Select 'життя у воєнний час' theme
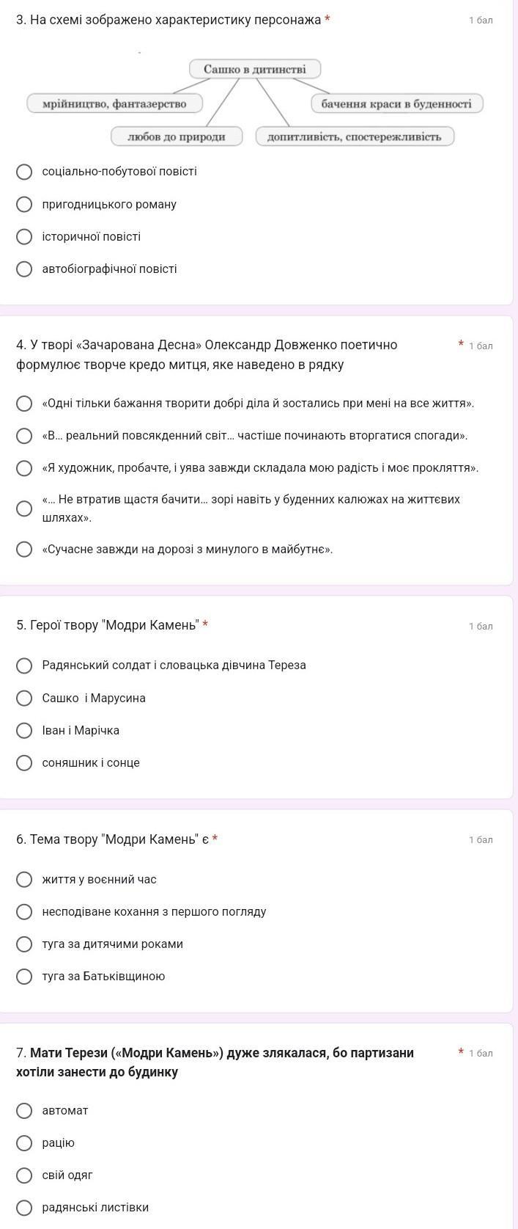The width and height of the screenshot is (518, 1229). 24,880
